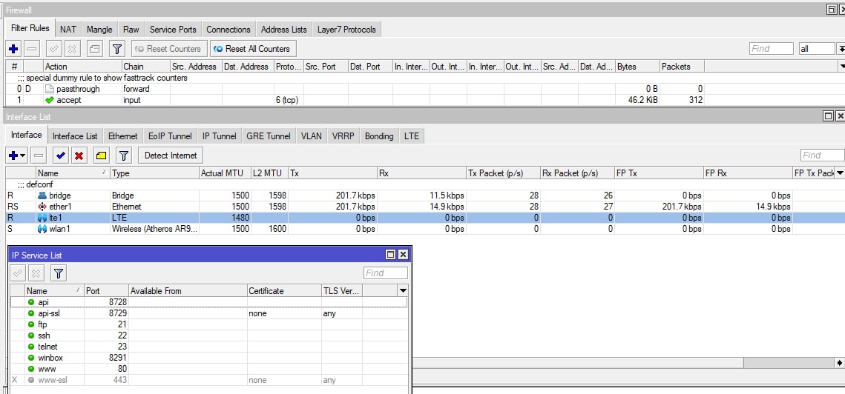Open the IP Service List columns dropdown arrow

point(403,290)
